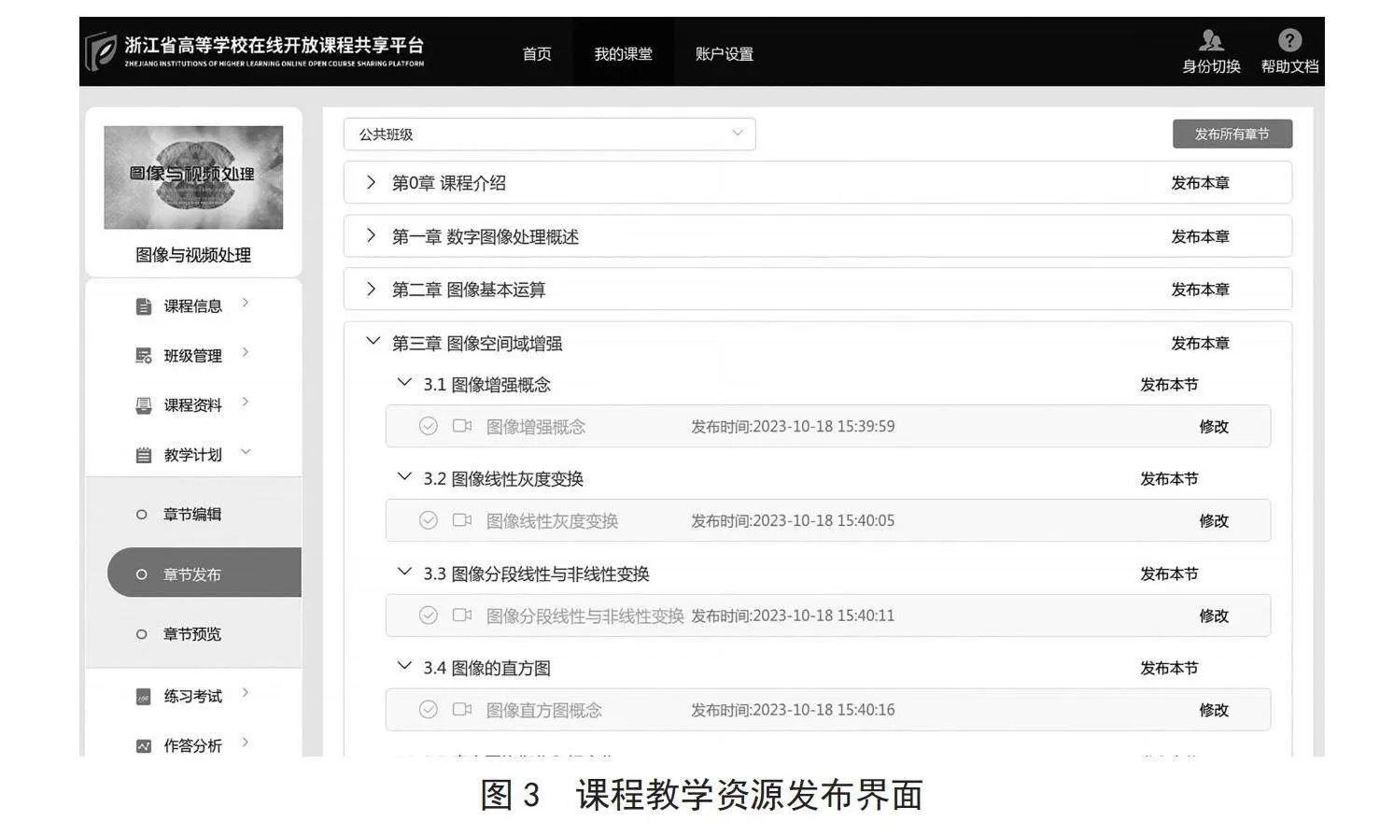Click the 图像与视频处理 course thumbnail
Screen dimensions: 1394x835
coord(193,177)
